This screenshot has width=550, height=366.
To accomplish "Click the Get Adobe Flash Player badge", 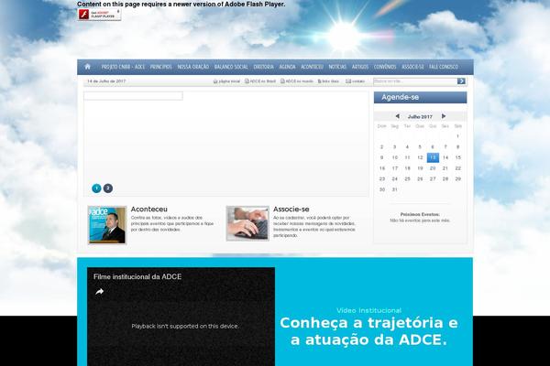I will coord(99,15).
